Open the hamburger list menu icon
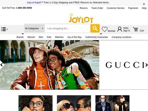The image size is (148, 111). 4,29
